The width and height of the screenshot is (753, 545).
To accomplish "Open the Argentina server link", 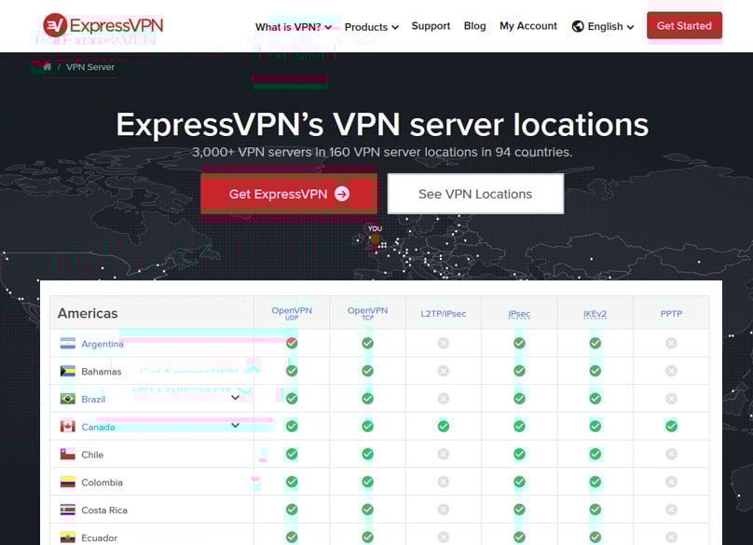I will (103, 344).
